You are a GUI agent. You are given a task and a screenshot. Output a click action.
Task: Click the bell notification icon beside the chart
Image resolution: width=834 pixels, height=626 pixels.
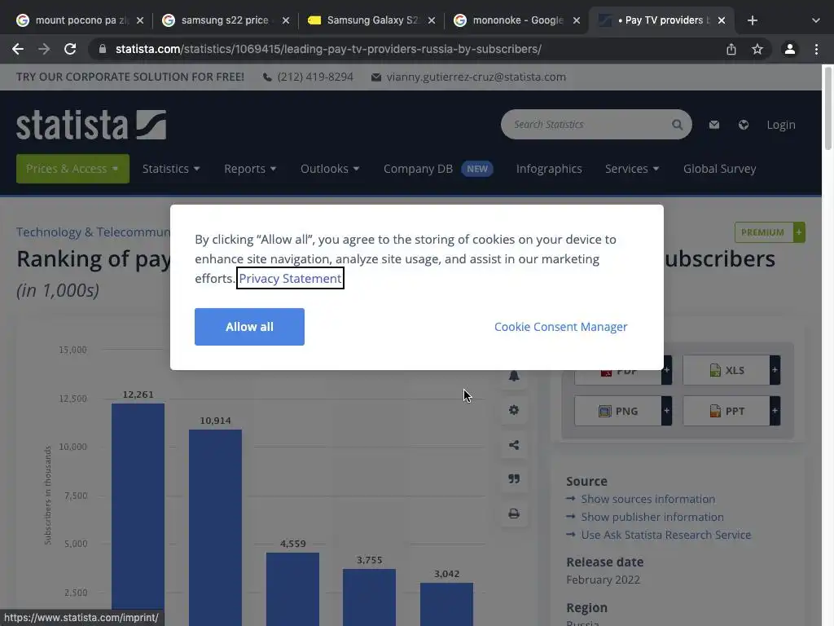click(x=514, y=376)
